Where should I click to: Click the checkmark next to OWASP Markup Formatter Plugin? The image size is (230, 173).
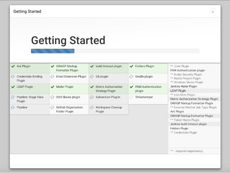[53, 66]
